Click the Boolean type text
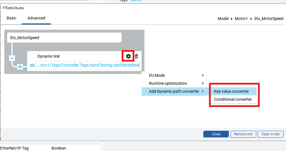 click(x=59, y=148)
